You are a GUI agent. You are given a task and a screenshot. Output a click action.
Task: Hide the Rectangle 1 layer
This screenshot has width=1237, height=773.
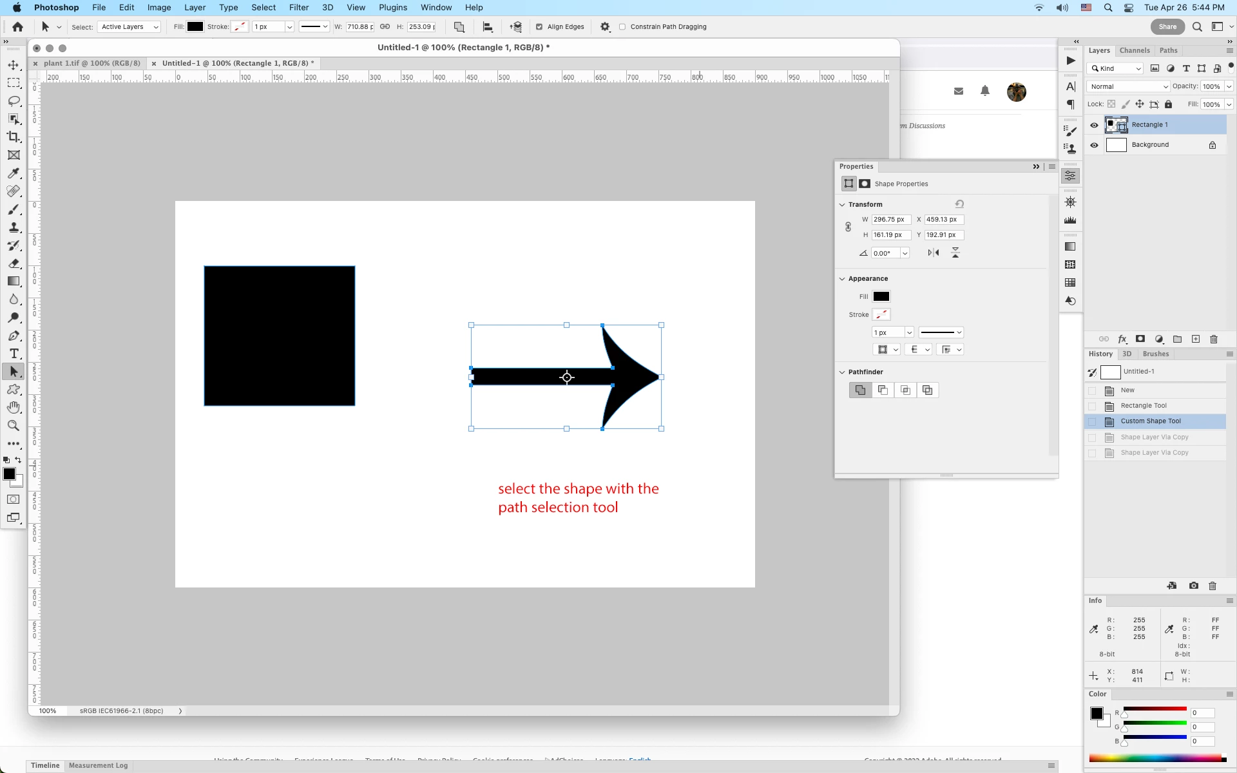tap(1094, 125)
